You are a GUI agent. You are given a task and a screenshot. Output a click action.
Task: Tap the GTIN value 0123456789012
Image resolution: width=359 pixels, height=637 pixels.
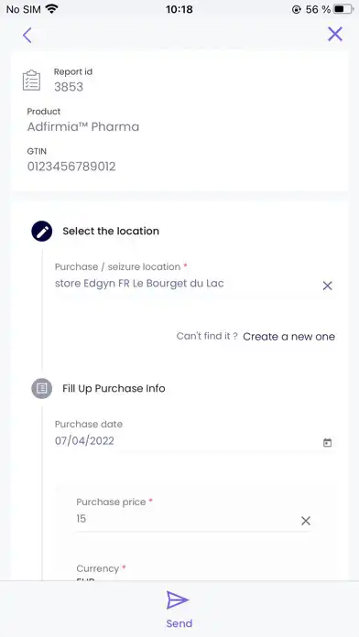71,167
